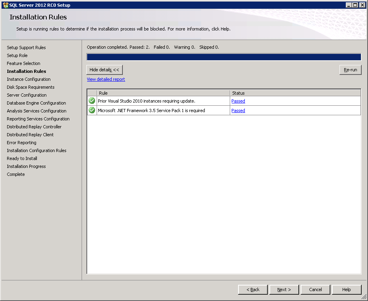Cancel the SQL Server setup
Viewport: 368px width, 301px height.
point(315,290)
